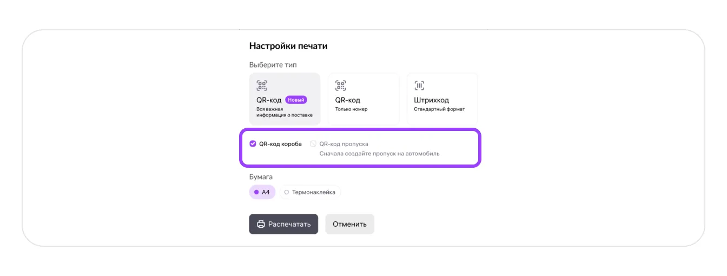Screen dimensions: 727x276
Task: Click the 'Бумага' section label
Action: coord(261,177)
